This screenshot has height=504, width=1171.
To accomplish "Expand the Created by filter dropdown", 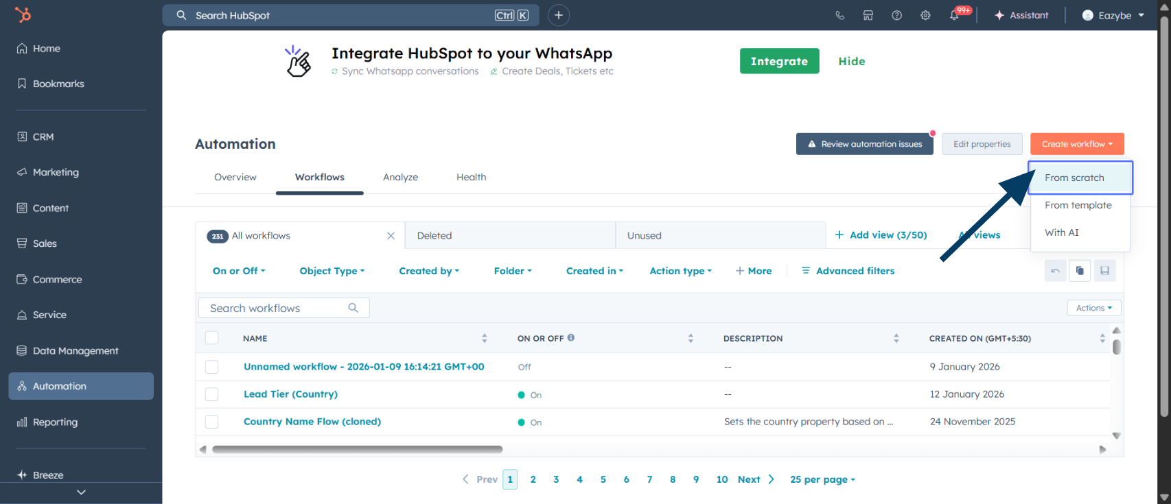I will point(429,271).
